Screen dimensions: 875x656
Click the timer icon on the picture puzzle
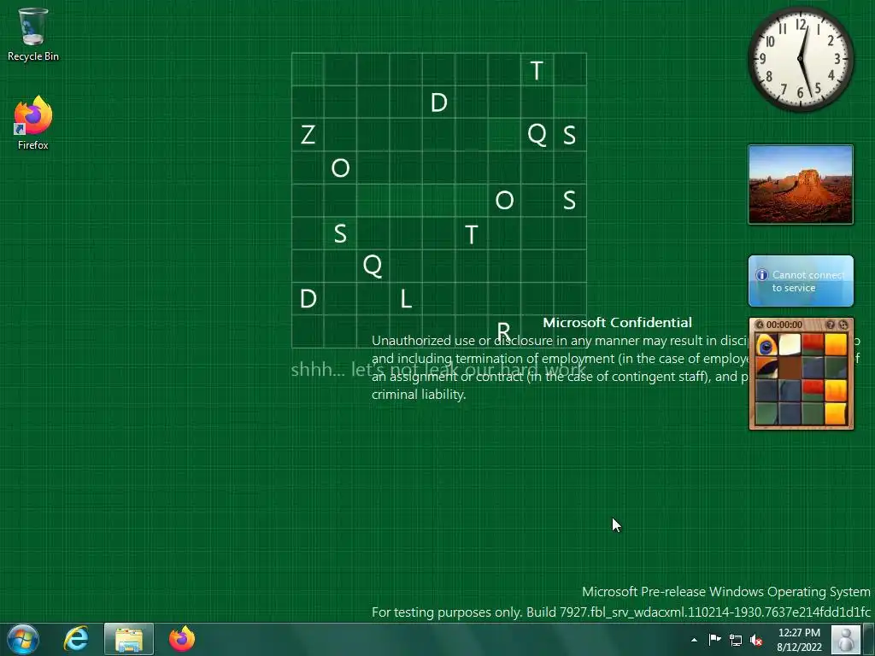(759, 325)
